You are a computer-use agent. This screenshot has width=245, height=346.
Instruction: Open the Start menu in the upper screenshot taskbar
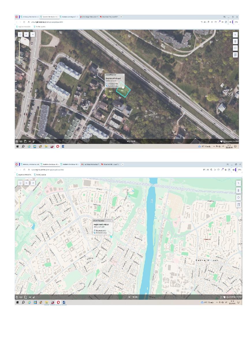tap(17, 146)
